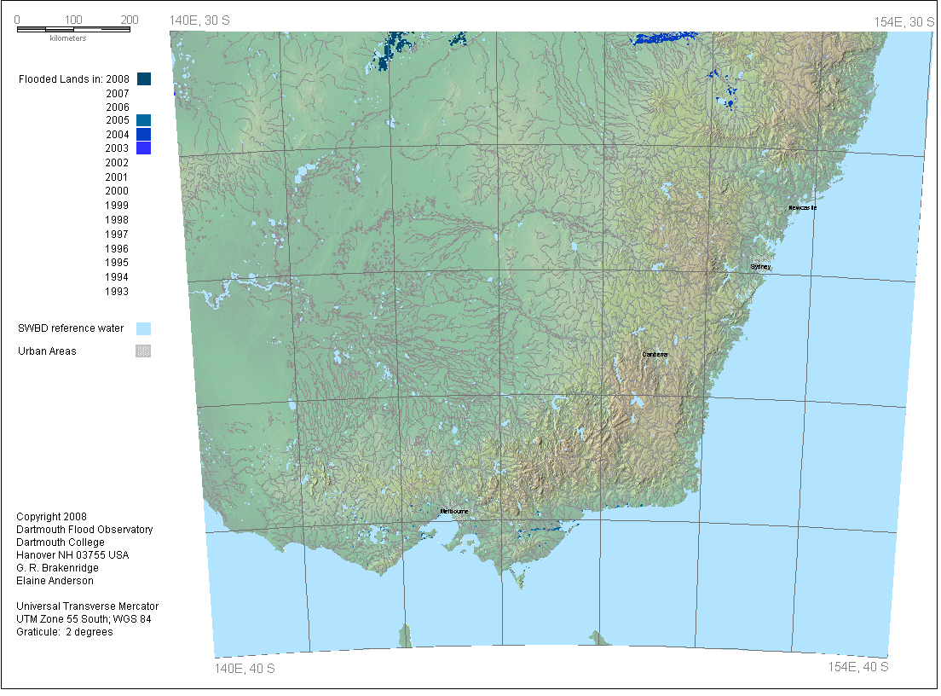Screen dimensions: 941x696
Task: Select the Newcastle city label
Action: [802, 208]
